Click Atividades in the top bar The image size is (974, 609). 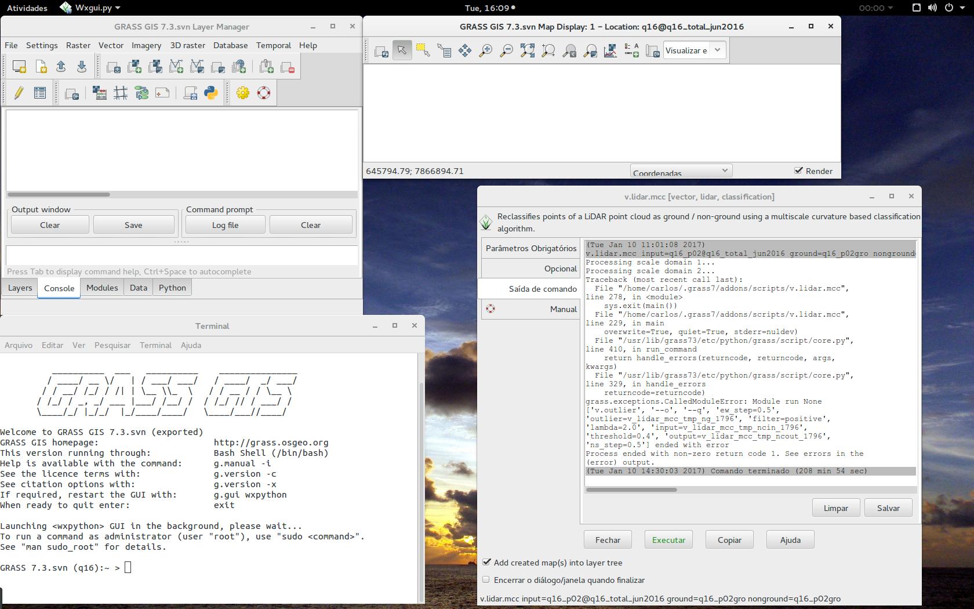coord(27,8)
